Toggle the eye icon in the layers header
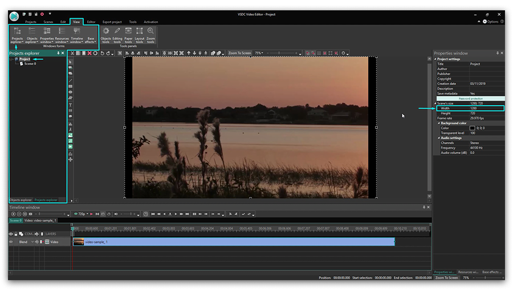513x291 pixels. click(10, 234)
